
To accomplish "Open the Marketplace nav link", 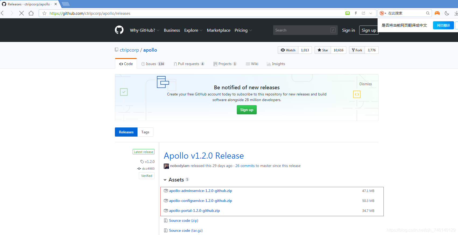I will click(x=219, y=30).
